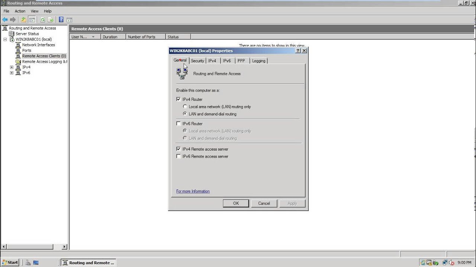This screenshot has height=267, width=476.
Task: Select Server Status in the tree
Action: [27, 34]
